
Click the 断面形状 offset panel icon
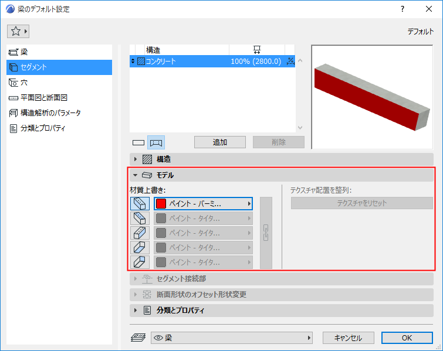(x=147, y=295)
